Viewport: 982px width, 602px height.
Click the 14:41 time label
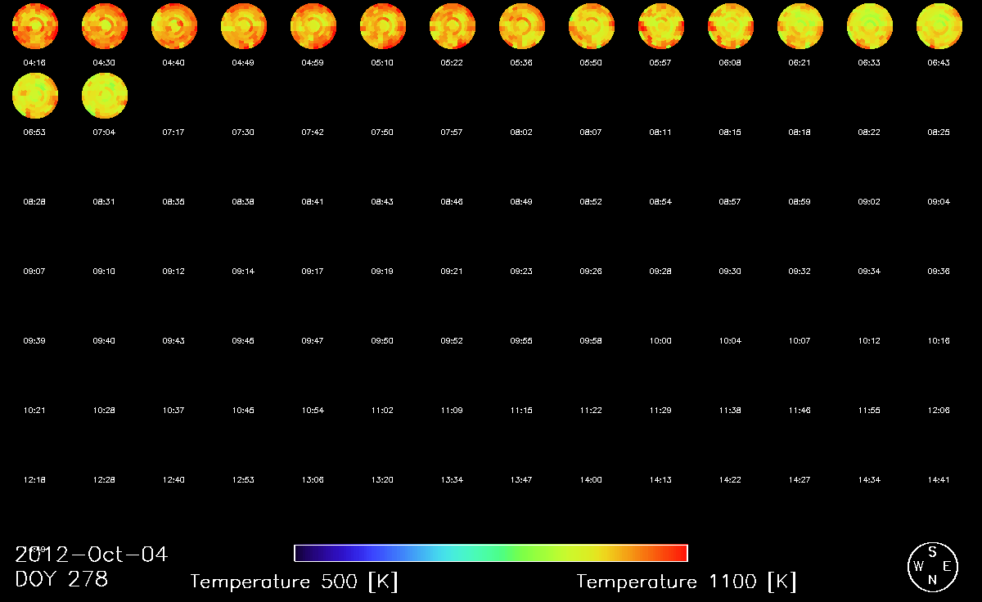pyautogui.click(x=939, y=479)
